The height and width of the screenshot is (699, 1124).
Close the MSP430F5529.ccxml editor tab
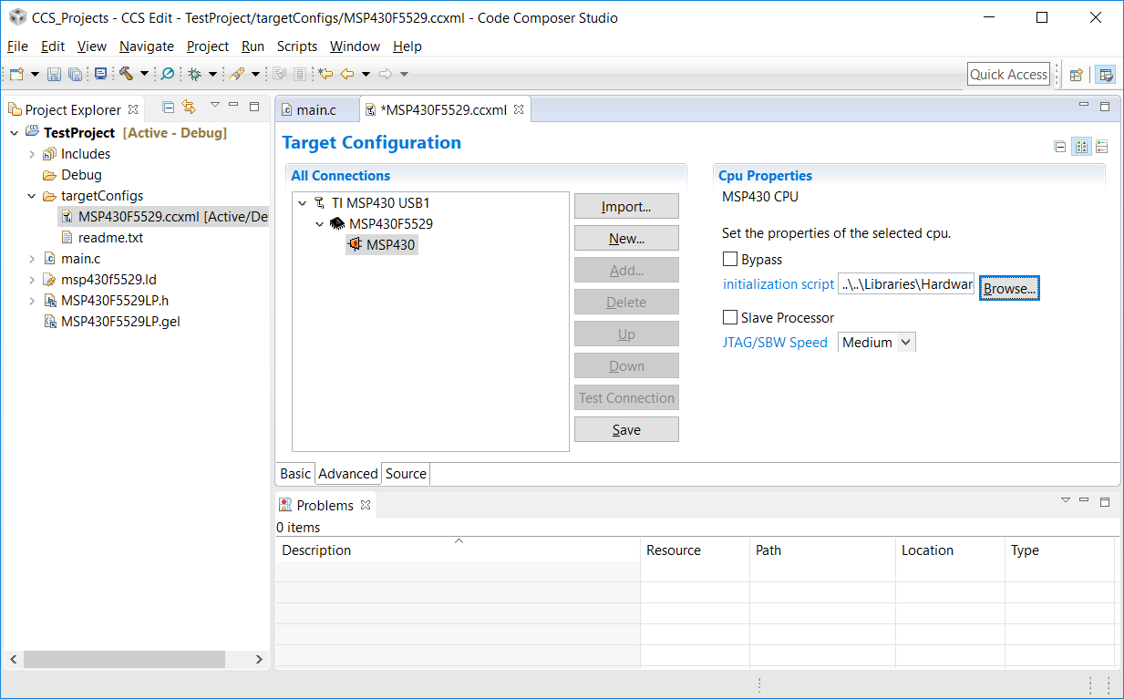click(519, 109)
